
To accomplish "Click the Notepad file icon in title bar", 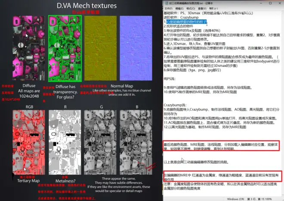I will tap(167, 3).
